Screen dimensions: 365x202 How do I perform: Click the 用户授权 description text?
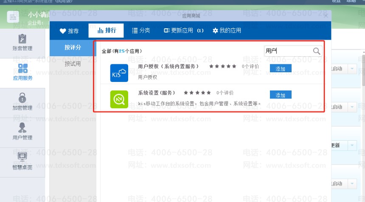147,77
